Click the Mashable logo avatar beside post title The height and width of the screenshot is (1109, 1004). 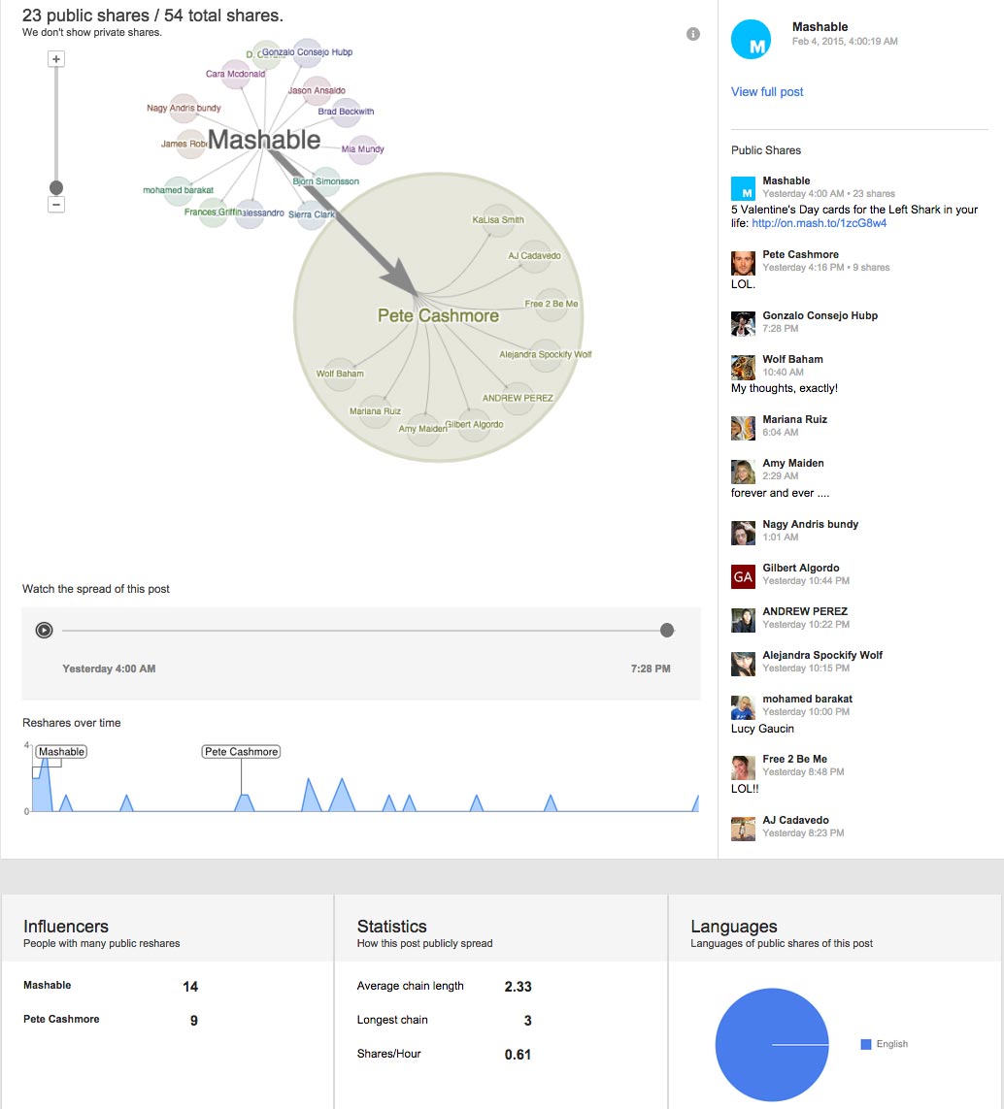pyautogui.click(x=751, y=40)
